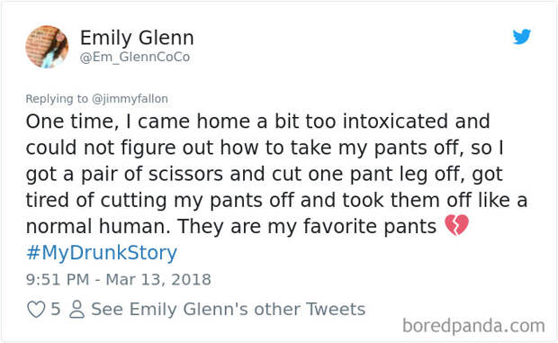Like the tweet with the heart icon
This screenshot has width=558, height=343.
click(x=36, y=309)
